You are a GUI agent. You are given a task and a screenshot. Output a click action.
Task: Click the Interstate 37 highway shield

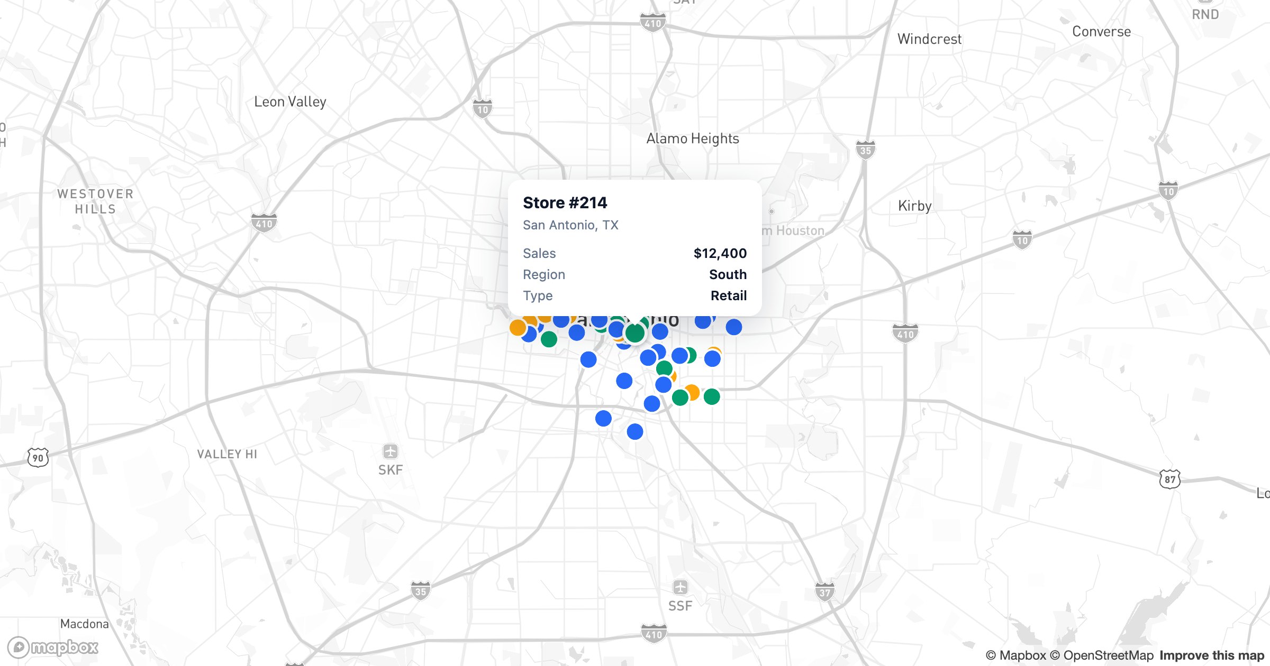(825, 592)
